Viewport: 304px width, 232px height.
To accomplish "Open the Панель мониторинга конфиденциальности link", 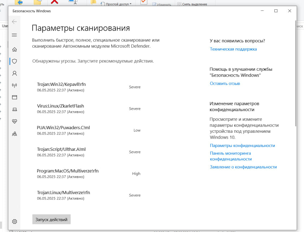I will click(231, 156).
